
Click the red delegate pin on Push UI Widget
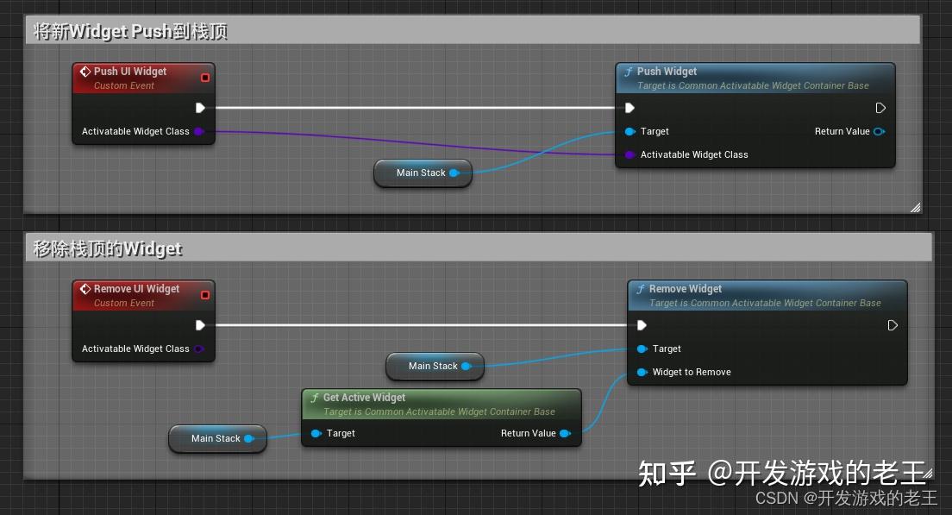(x=205, y=77)
